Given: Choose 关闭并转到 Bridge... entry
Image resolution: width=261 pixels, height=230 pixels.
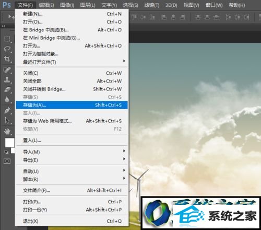Looking at the screenshot, I should [72, 89].
